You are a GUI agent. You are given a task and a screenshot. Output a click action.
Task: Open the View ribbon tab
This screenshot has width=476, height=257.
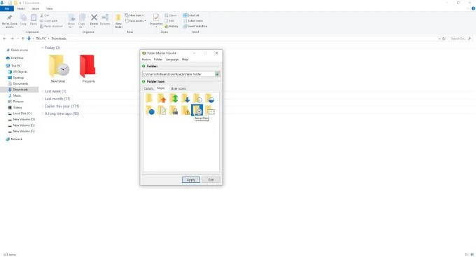(49, 8)
